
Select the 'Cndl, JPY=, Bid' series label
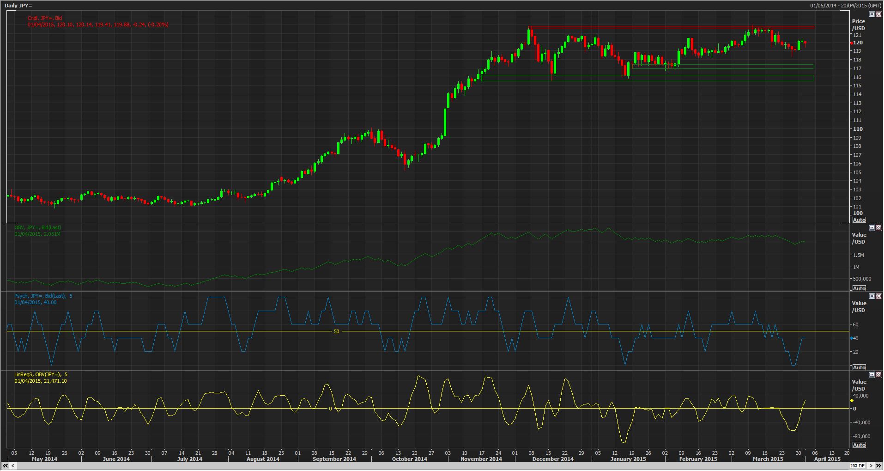45,18
